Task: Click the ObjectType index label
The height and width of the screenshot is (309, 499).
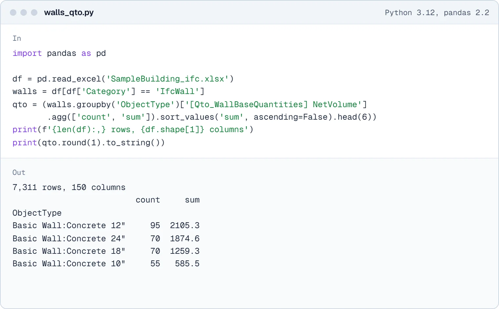Action: click(37, 213)
